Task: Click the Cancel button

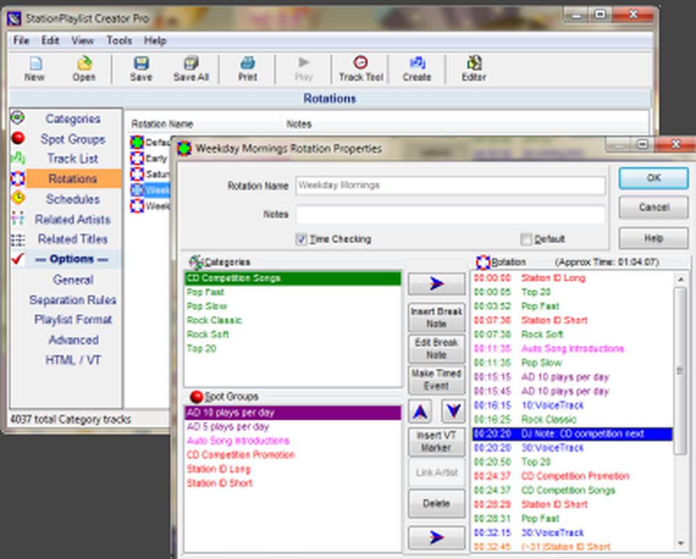Action: point(654,207)
